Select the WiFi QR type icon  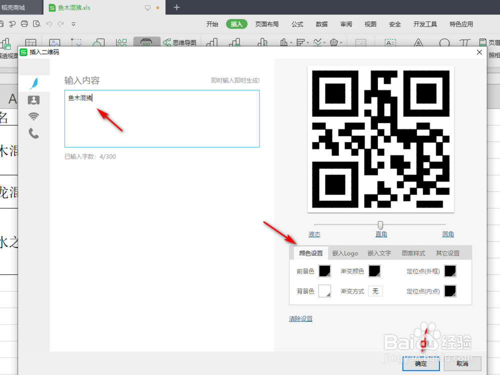[x=34, y=116]
